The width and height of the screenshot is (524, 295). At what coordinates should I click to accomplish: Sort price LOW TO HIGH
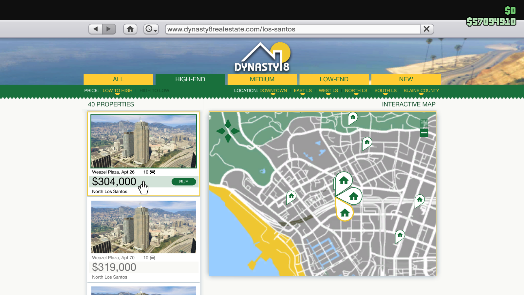[x=118, y=90]
